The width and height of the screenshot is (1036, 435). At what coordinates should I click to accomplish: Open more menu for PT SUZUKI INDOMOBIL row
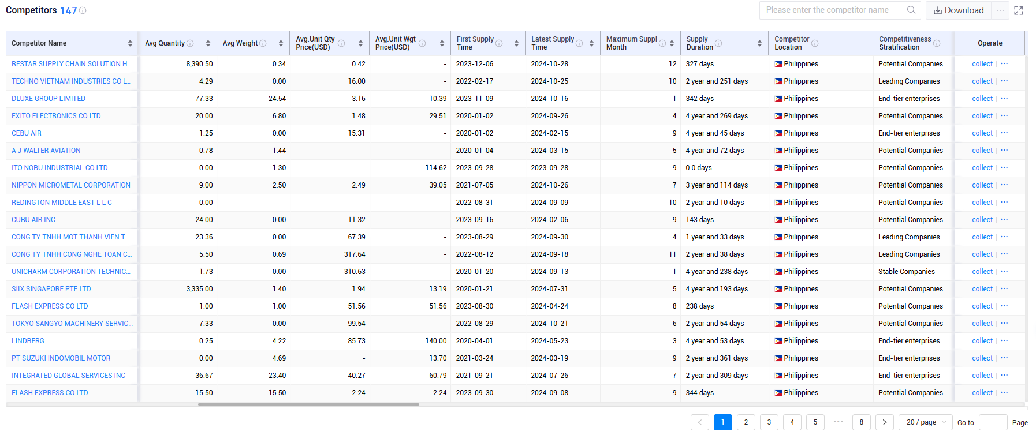[x=1004, y=358]
